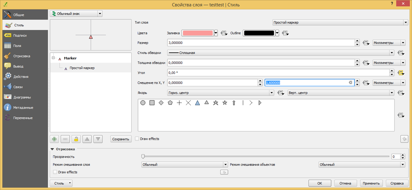Open data-defined override for the Угол field
Viewport: 412px width, 190px height.
[400, 73]
